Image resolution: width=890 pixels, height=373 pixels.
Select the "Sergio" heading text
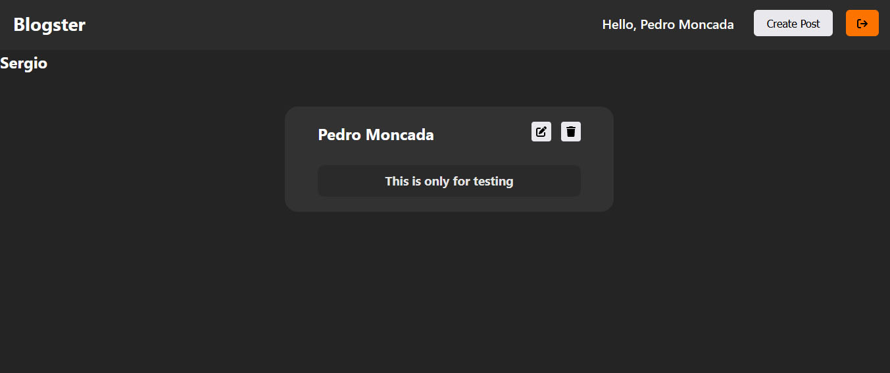[x=24, y=64]
